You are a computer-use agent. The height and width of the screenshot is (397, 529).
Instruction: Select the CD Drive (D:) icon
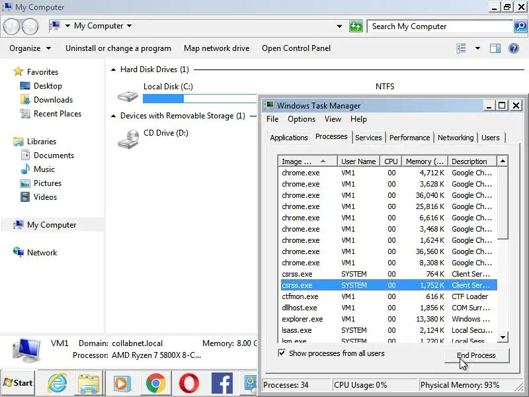pyautogui.click(x=128, y=139)
